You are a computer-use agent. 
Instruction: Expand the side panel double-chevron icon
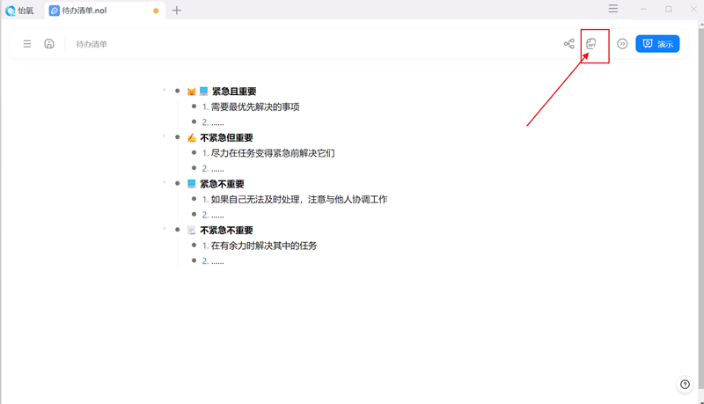pyautogui.click(x=622, y=44)
